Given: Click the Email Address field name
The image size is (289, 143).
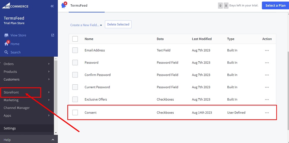Looking at the screenshot, I should [x=95, y=50].
